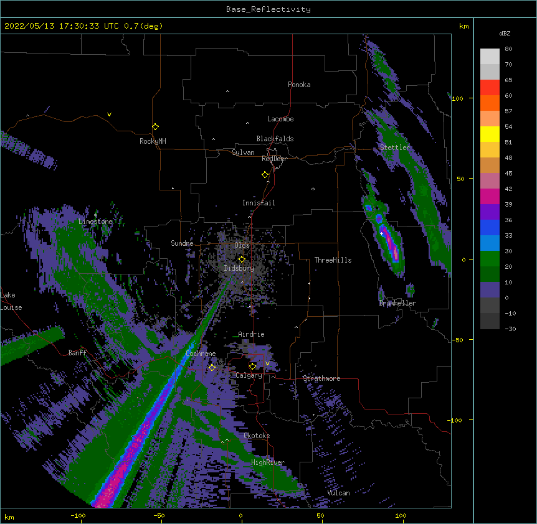537x524 pixels.
Task: Click the Lacombe city label
Action: coord(280,119)
